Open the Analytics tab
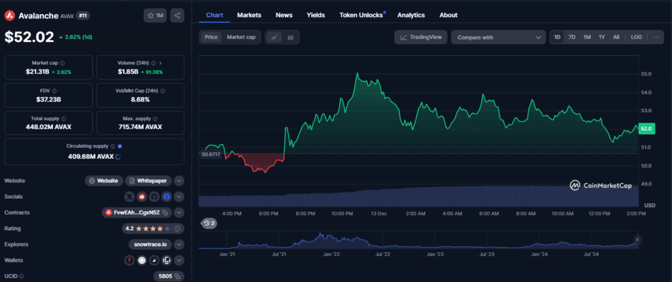The image size is (672, 282). [x=411, y=15]
